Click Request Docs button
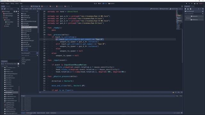Image resolution: width=205 pixels, height=115 pixels. (164, 9)
